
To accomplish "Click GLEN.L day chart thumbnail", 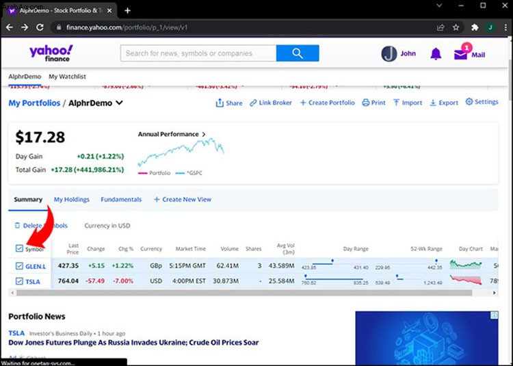I will coord(466,264).
